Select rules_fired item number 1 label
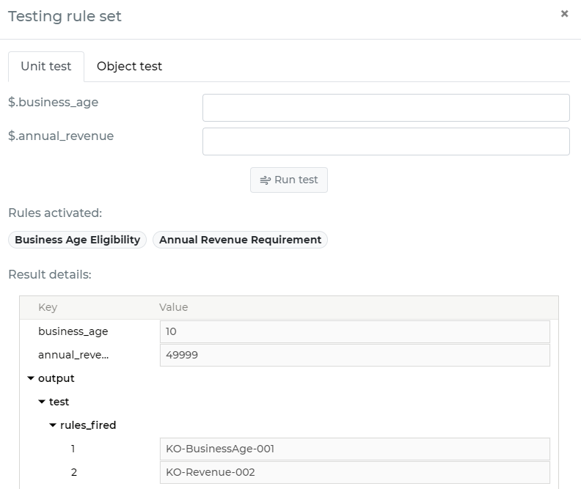Image resolution: width=581 pixels, height=489 pixels. pos(73,449)
